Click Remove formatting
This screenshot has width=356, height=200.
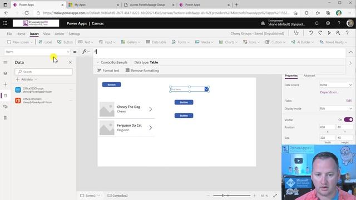142,71
